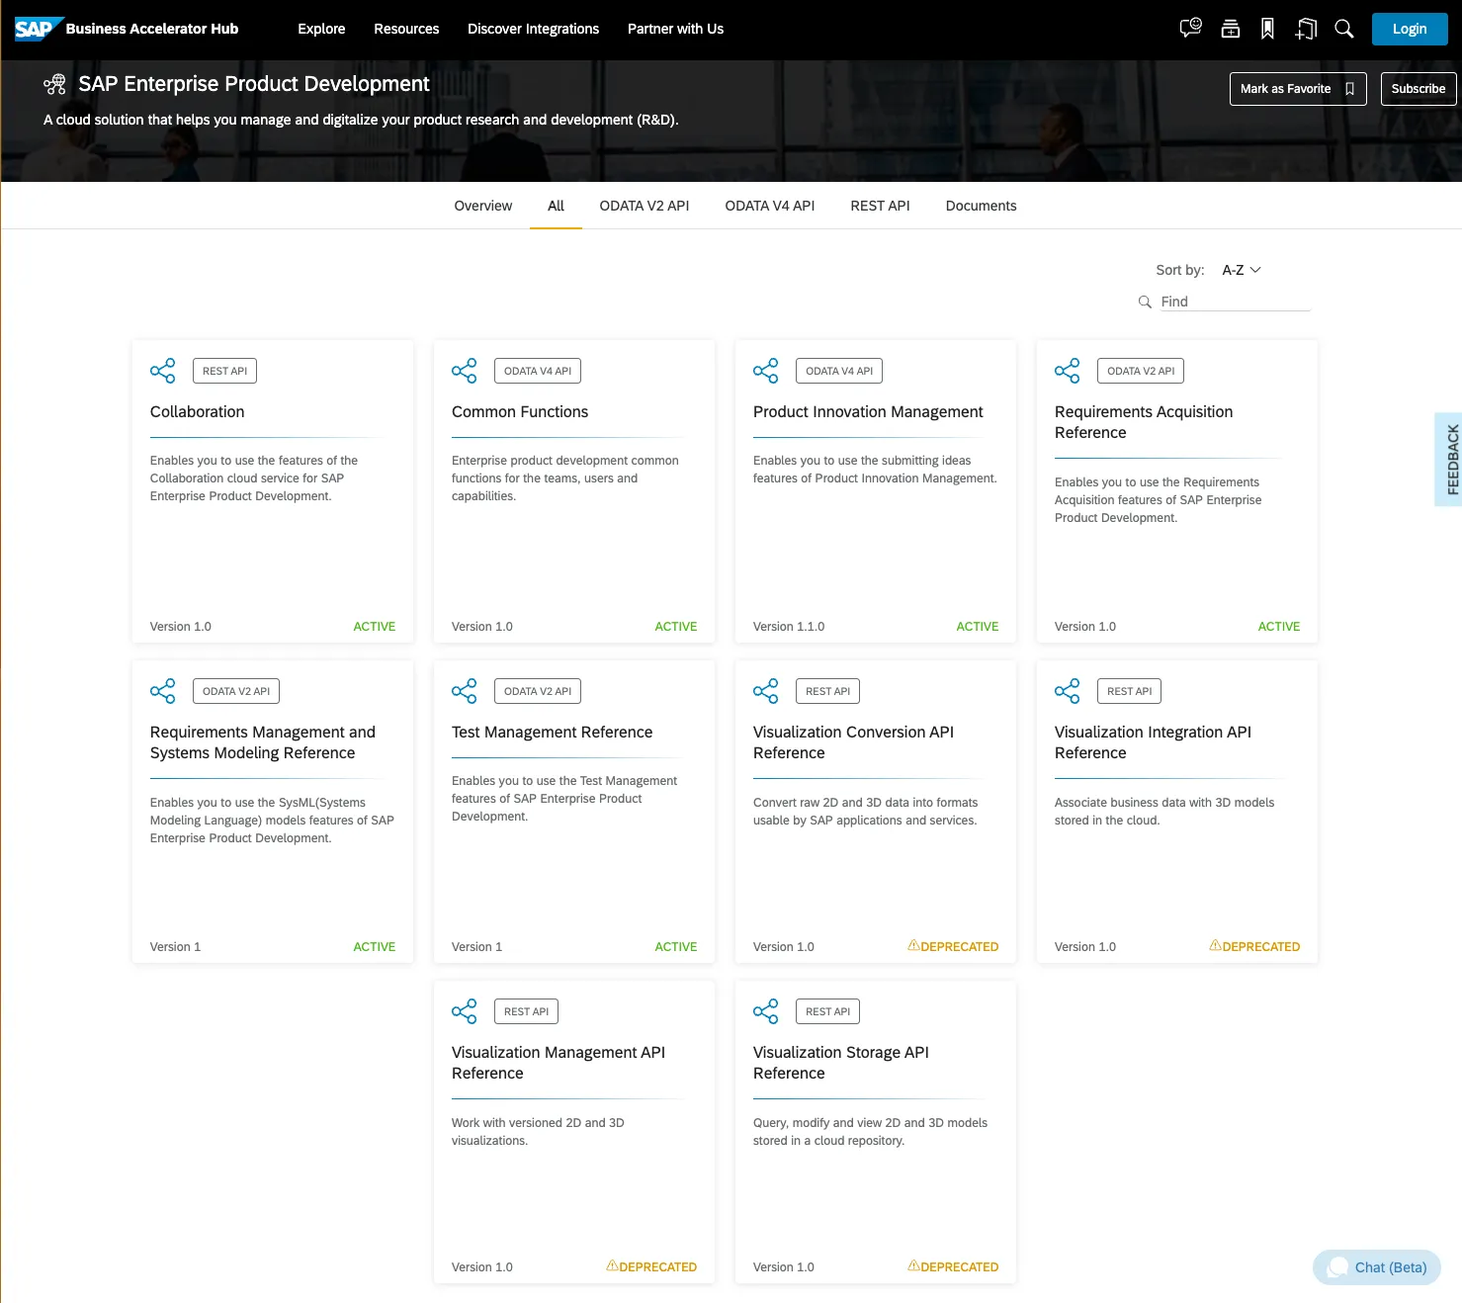
Task: Click the Subscribe button
Action: tap(1418, 89)
